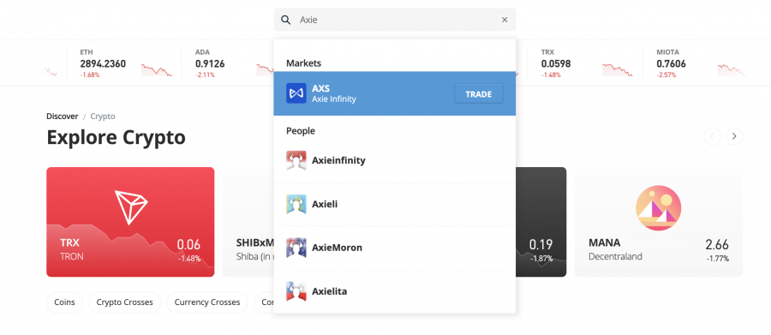Open the red TRX TRON card
The image size is (771, 335).
130,222
